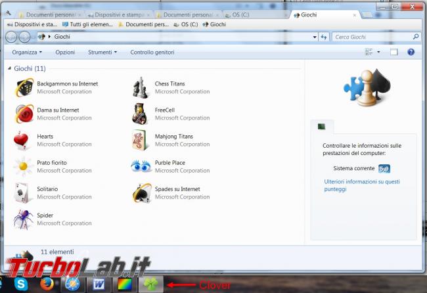Image resolution: width=427 pixels, height=293 pixels.
Task: Open Backgammon su Internet game icon
Action: (24, 87)
